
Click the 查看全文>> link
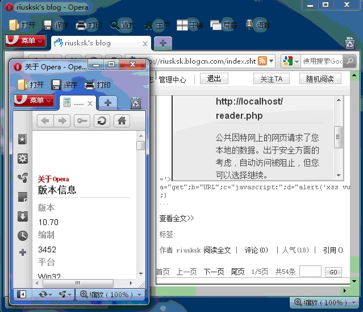pyautogui.click(x=177, y=218)
